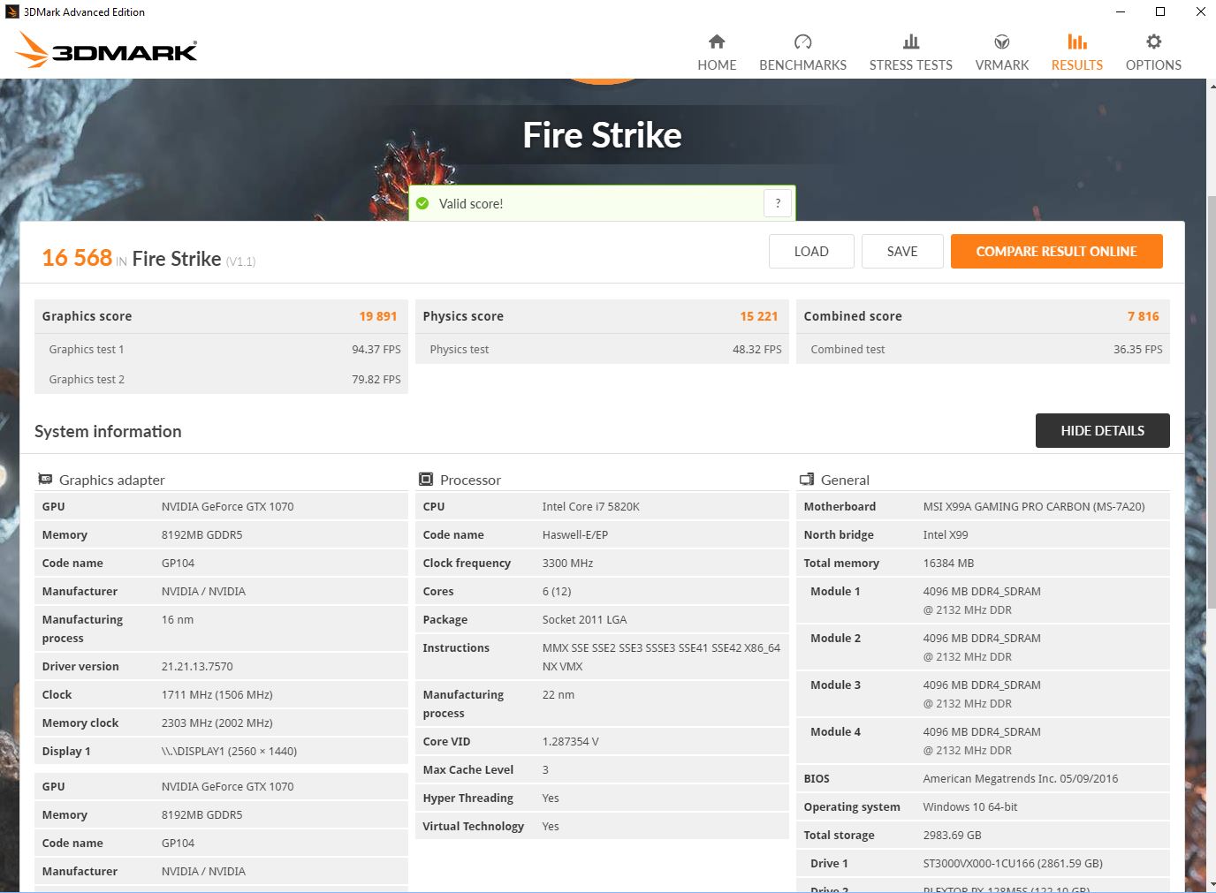The image size is (1216, 893).
Task: Open the OPTIONS tab
Action: 1153,53
